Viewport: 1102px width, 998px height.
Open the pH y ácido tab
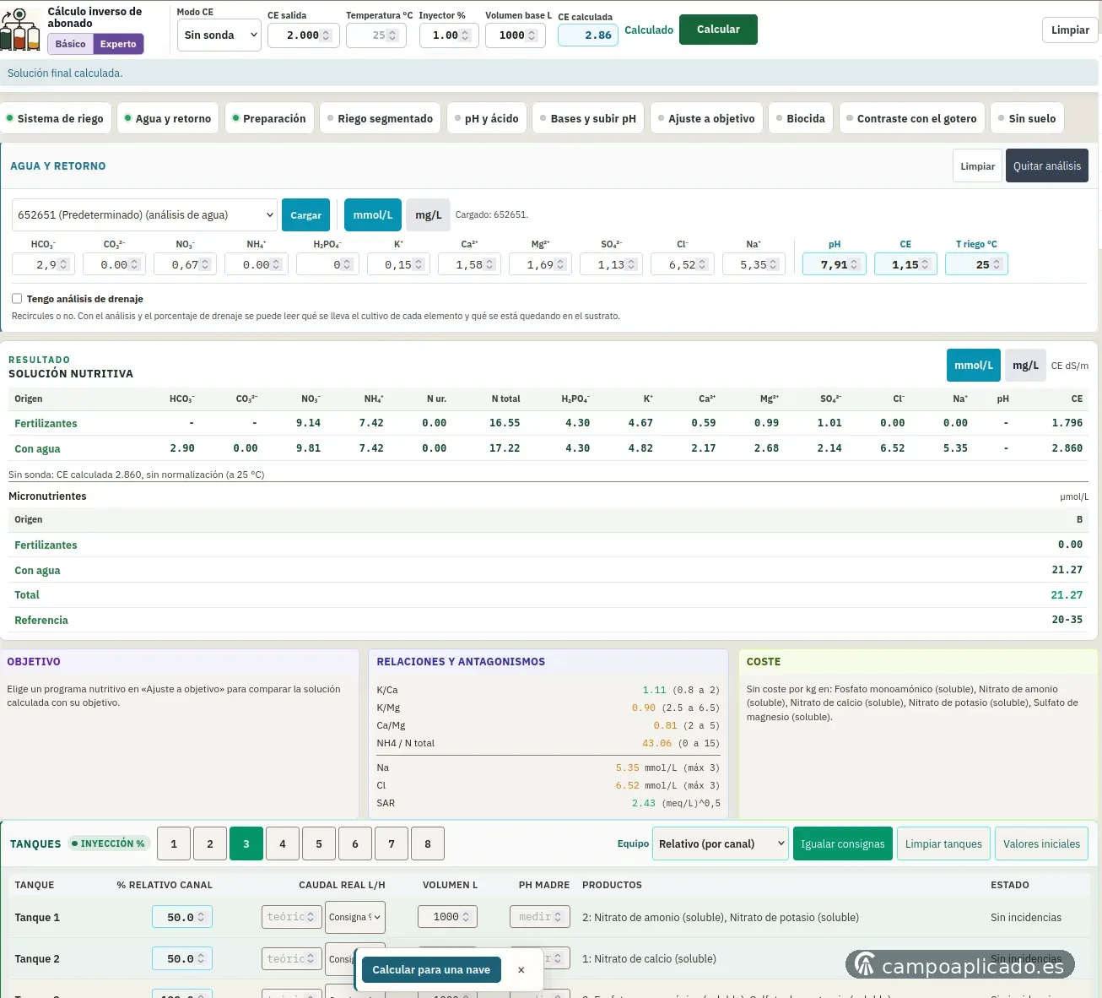(x=487, y=118)
